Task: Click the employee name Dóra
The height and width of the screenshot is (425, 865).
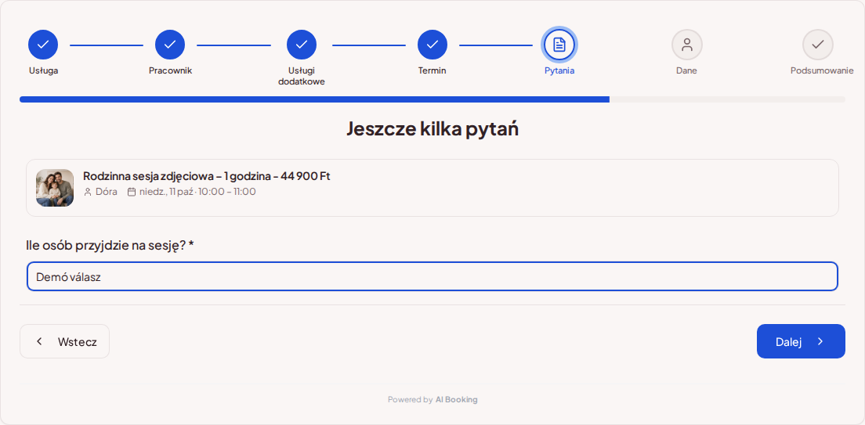Action: coord(107,192)
